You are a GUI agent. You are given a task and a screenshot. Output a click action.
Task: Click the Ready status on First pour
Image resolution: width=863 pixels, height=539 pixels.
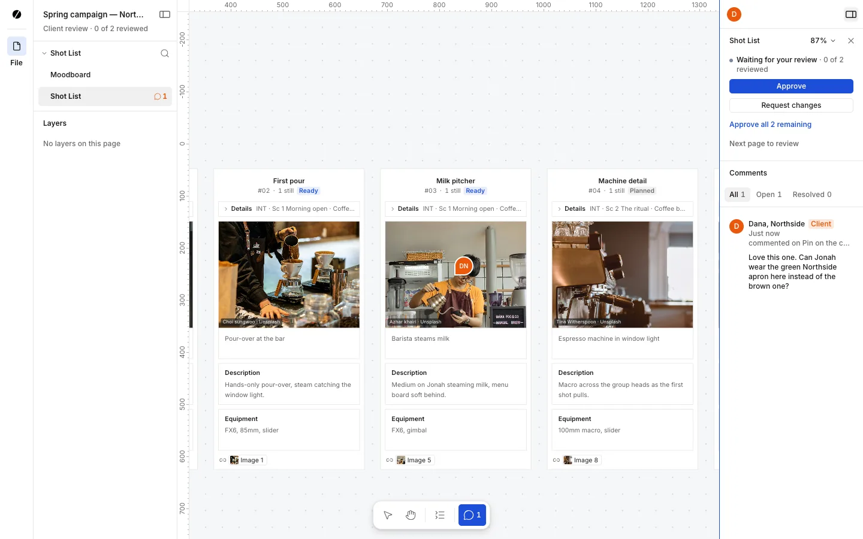[x=309, y=191]
